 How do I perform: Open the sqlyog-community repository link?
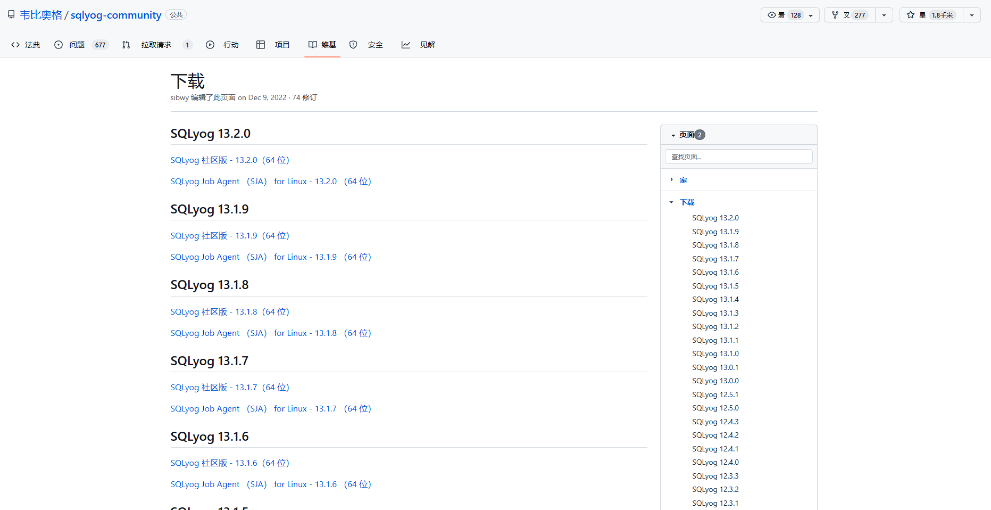pyautogui.click(x=116, y=15)
